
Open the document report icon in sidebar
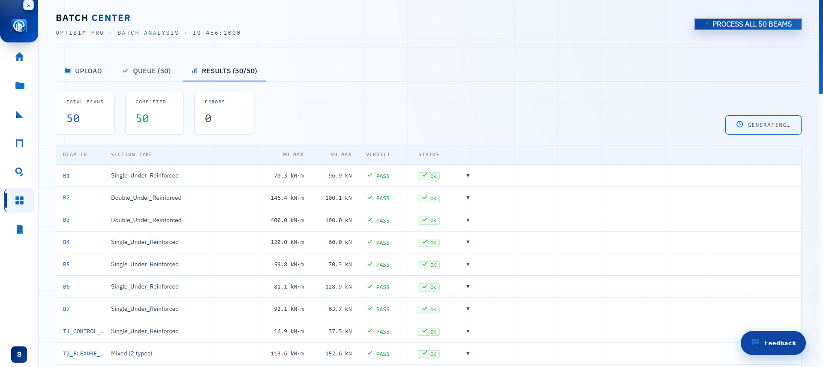click(x=19, y=229)
